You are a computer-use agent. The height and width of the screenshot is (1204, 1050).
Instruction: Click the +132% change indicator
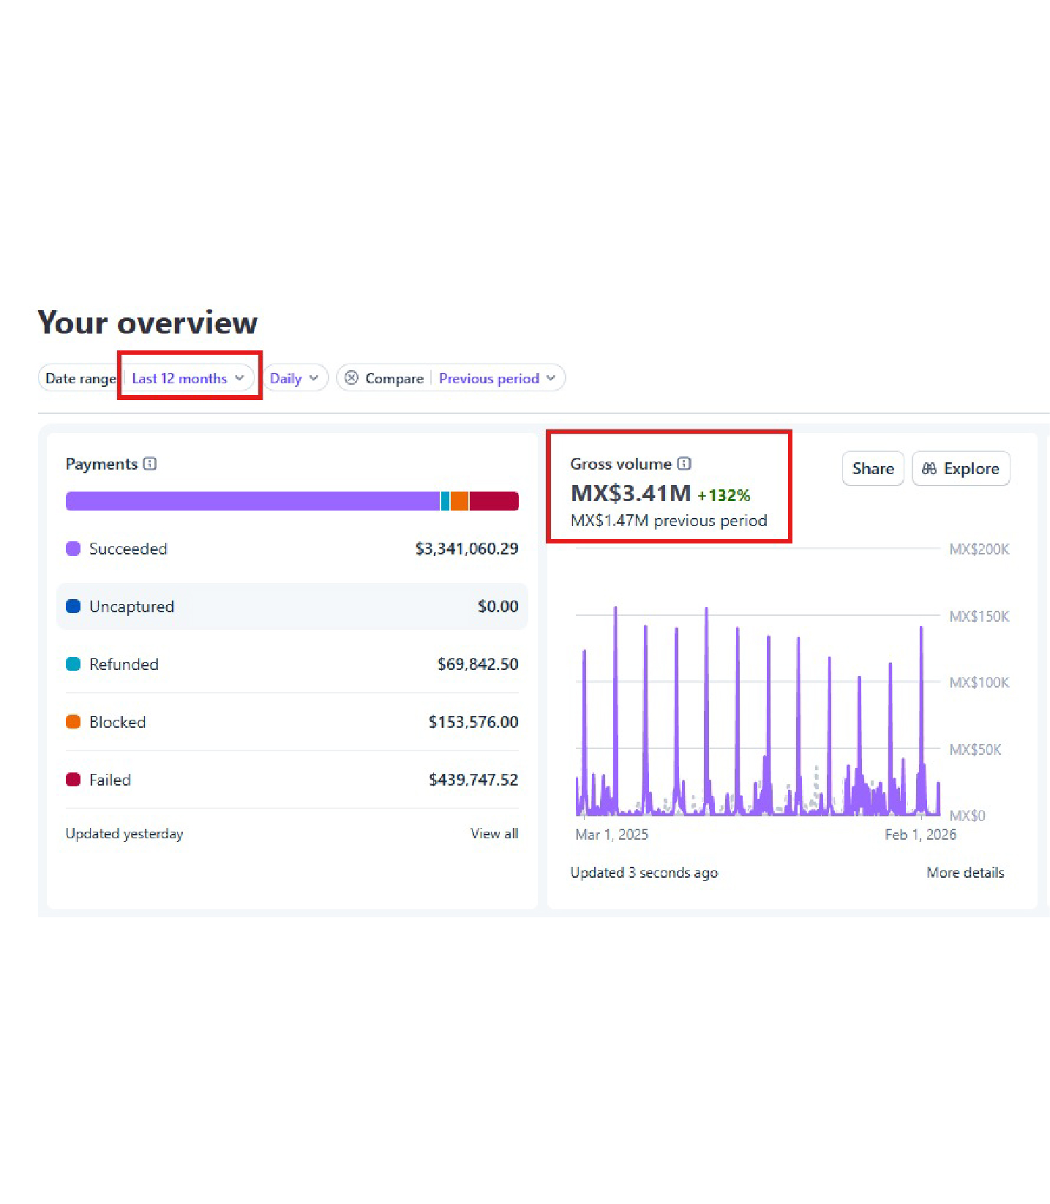tap(724, 495)
